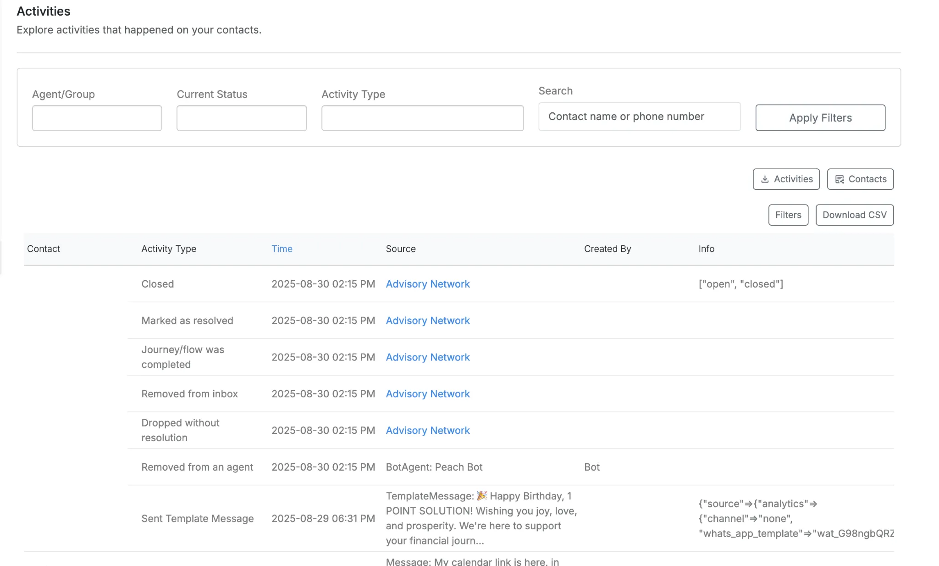Open the Activity Type filter dropdown
939x566 pixels.
click(x=422, y=118)
